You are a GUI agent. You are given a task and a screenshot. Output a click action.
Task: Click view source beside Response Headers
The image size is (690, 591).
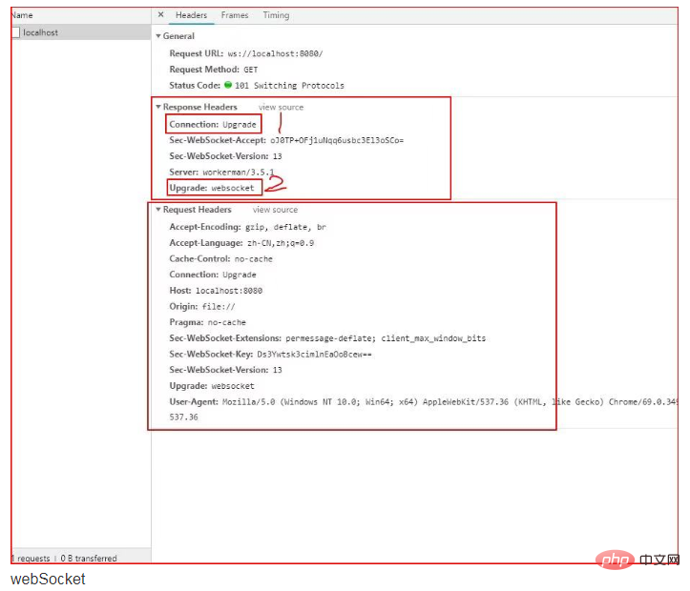tap(281, 108)
